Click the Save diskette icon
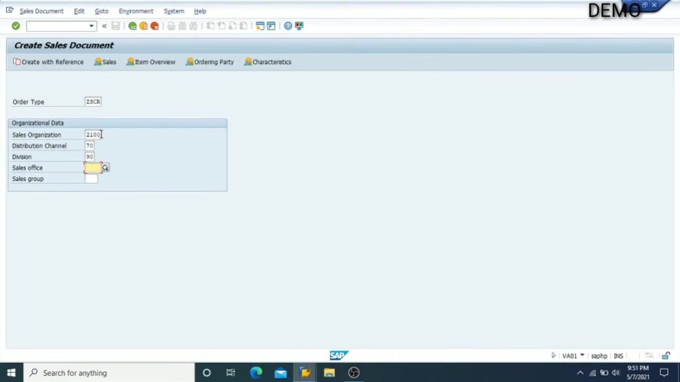Image resolution: width=680 pixels, height=382 pixels. click(115, 26)
